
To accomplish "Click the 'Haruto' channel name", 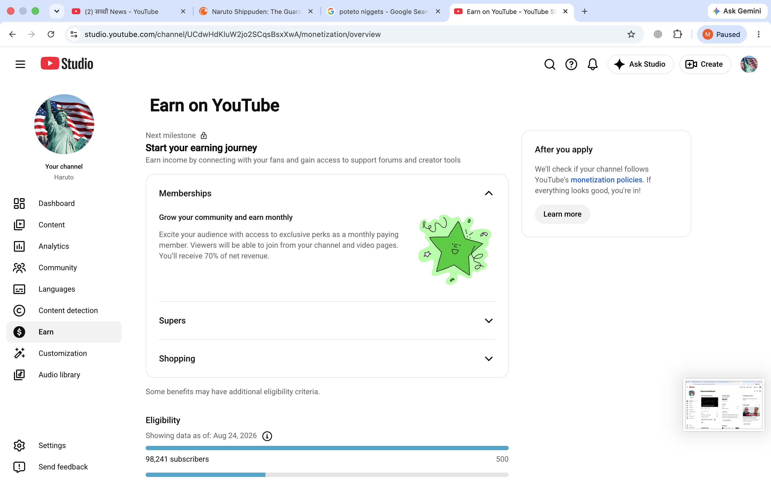I will click(x=64, y=177).
